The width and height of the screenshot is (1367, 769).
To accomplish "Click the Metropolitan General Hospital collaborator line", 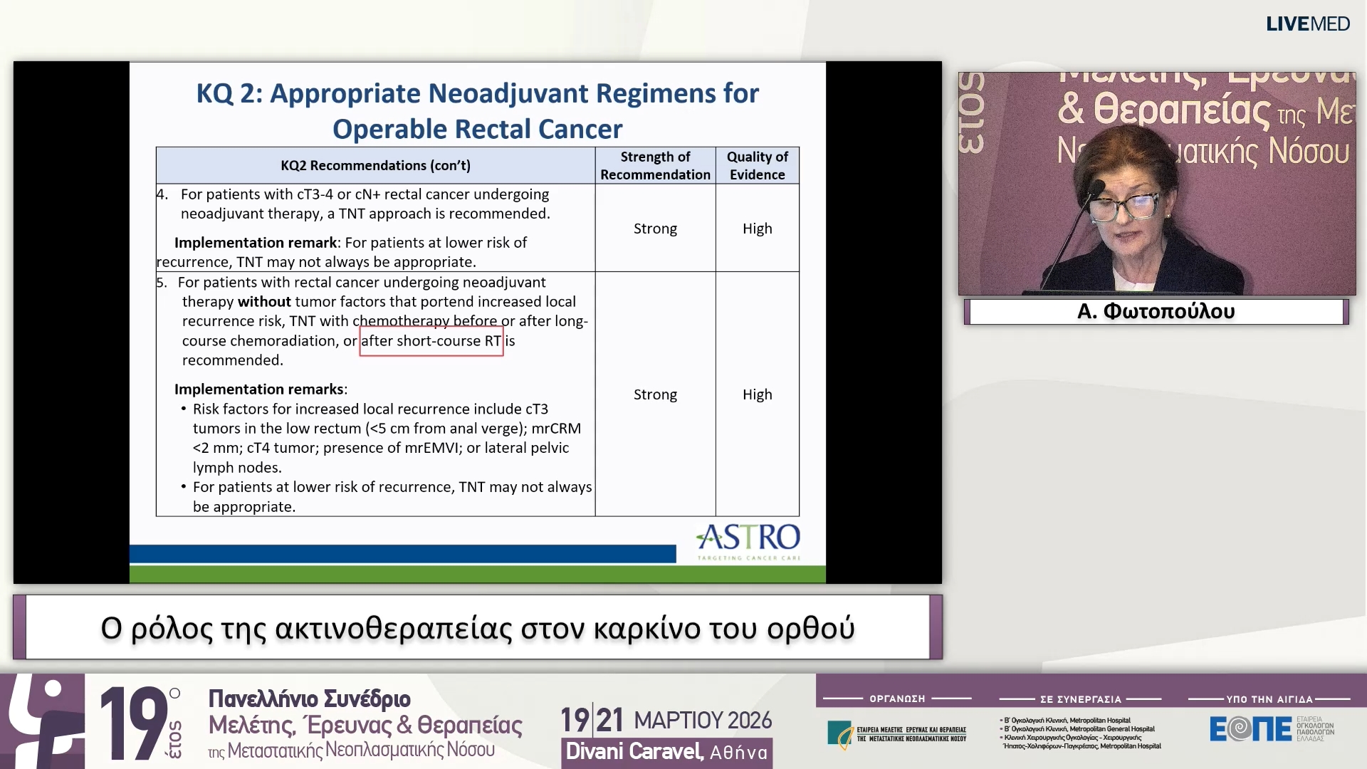I will tap(1077, 729).
